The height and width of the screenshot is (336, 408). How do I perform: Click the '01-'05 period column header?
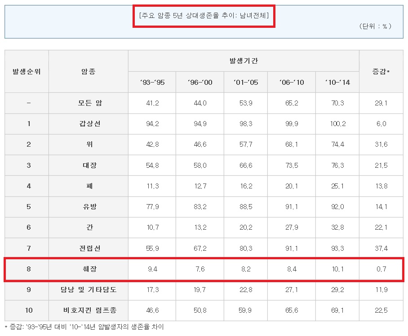pyautogui.click(x=245, y=83)
